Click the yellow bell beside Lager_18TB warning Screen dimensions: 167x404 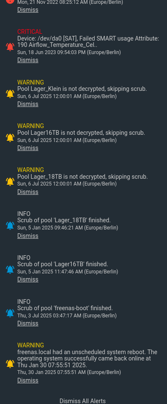(x=10, y=181)
